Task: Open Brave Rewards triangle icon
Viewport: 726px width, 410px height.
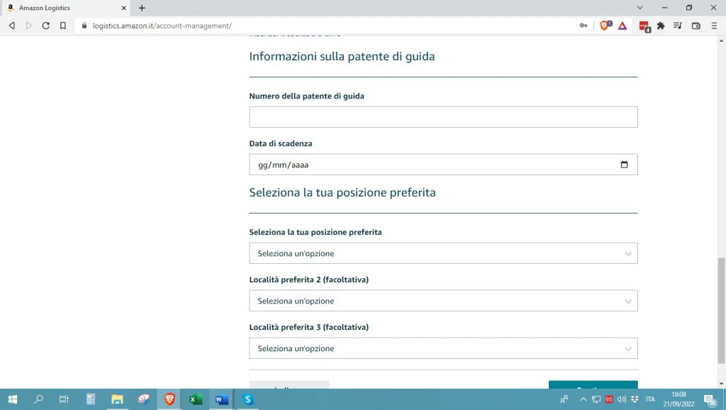Action: 622,25
